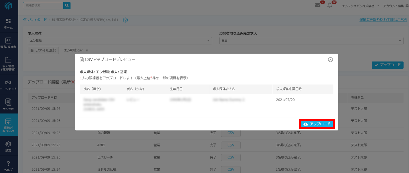Open 選考/候補者 in the sidebar
Image resolution: width=409 pixels, height=173 pixels.
coord(9,43)
